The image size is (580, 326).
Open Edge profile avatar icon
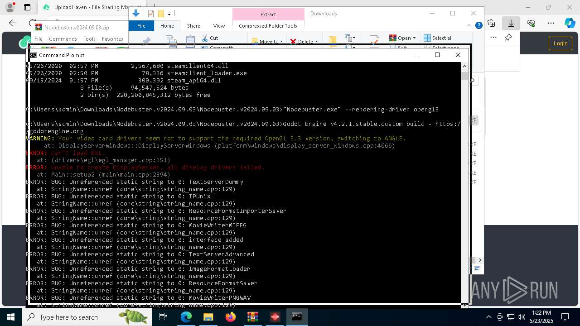(x=10, y=7)
